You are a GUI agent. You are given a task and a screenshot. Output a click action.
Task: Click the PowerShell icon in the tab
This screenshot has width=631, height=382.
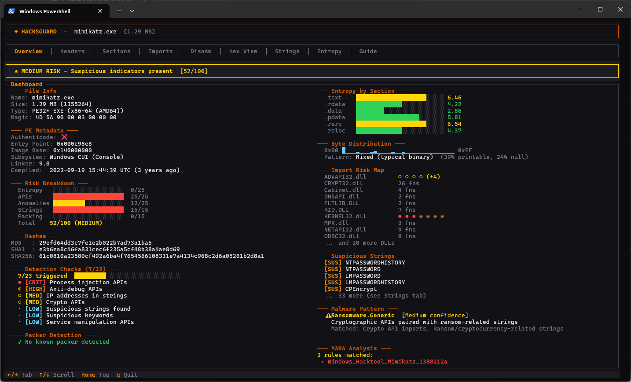[x=11, y=11]
